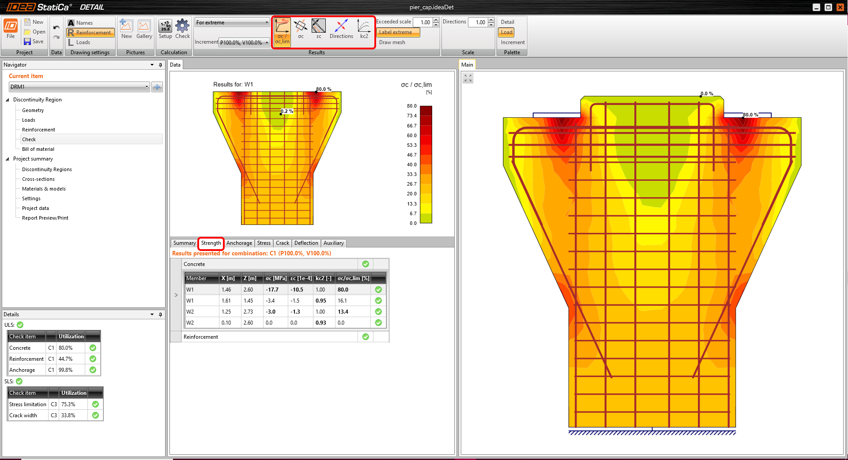Enable the Draw mesh option
848x460 pixels.
(392, 42)
